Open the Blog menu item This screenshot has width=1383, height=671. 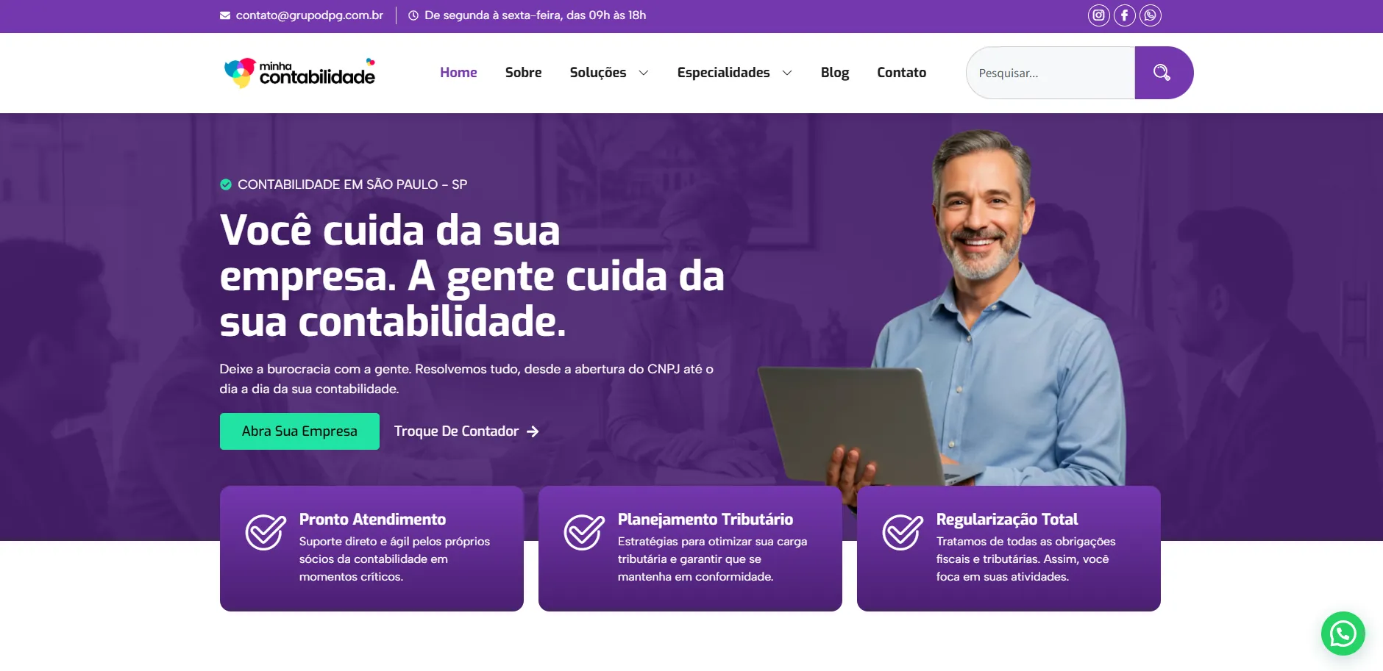835,73
